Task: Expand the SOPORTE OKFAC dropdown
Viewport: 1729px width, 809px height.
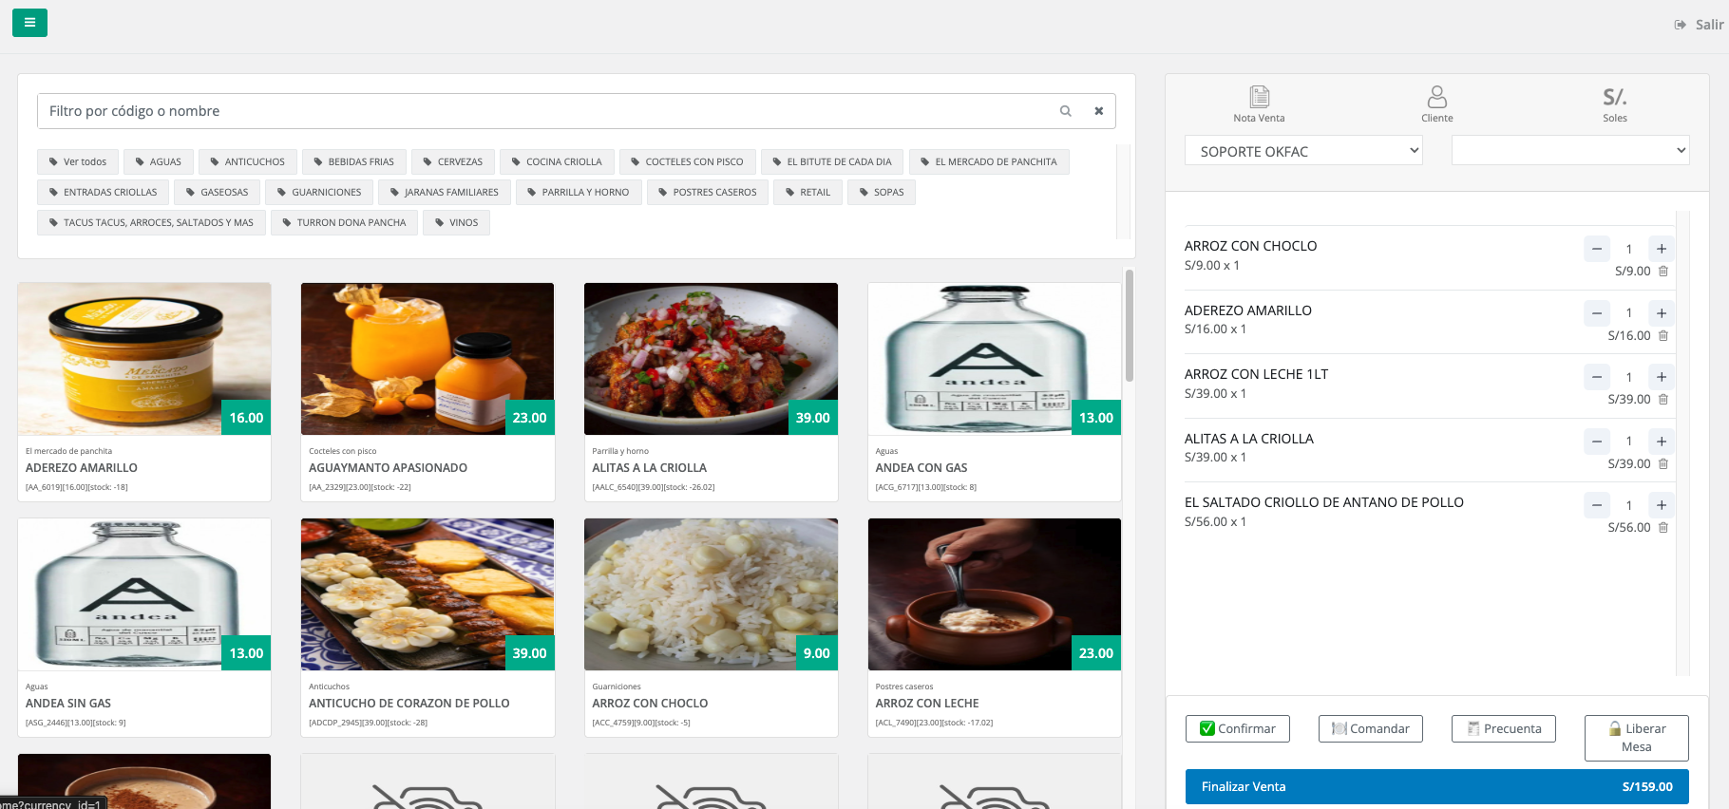Action: pos(1302,151)
